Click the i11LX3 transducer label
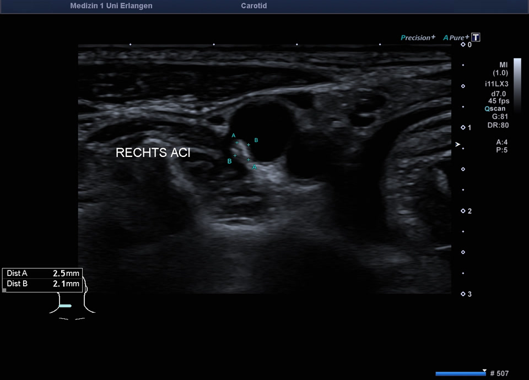 pos(496,84)
